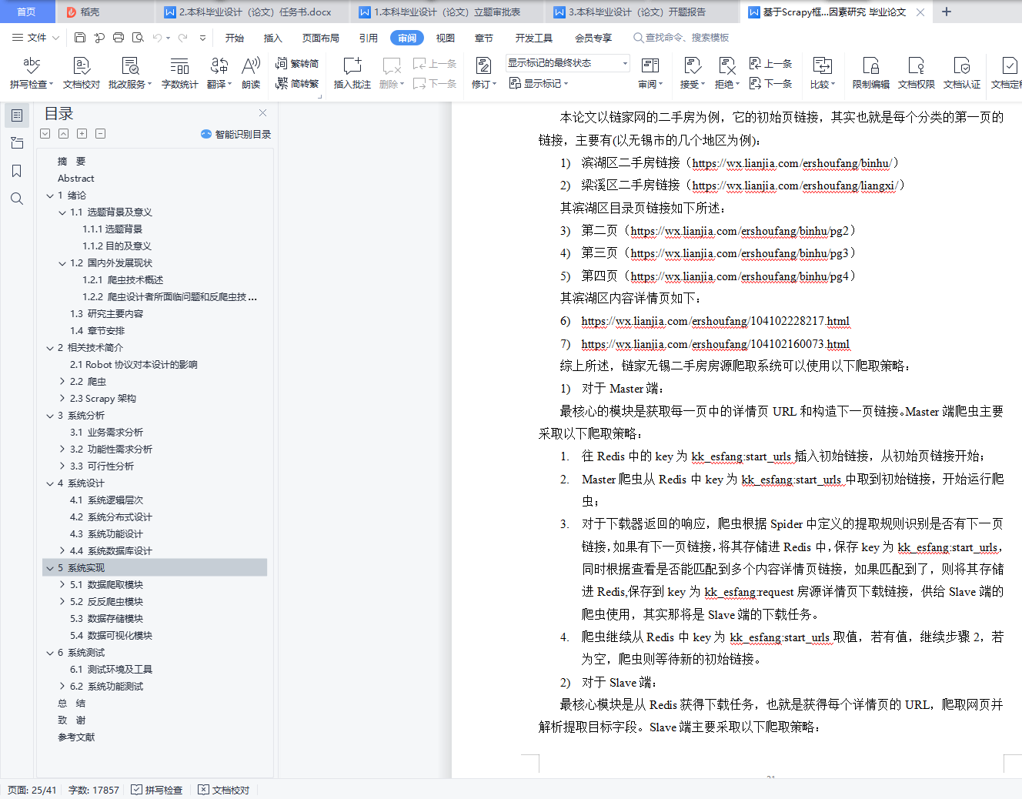1022x799 pixels.
Task: Open the 拼写检查 spell check tool
Action: click(x=32, y=73)
